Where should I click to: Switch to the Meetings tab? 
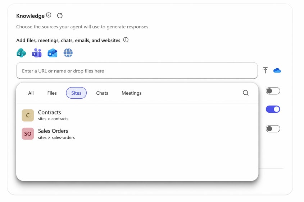(131, 93)
